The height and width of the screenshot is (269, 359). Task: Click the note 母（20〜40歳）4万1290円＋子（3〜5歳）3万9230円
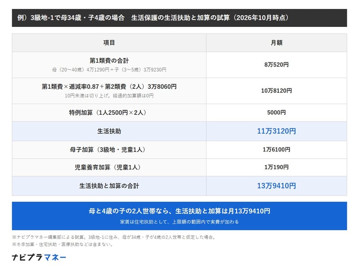[x=109, y=70]
